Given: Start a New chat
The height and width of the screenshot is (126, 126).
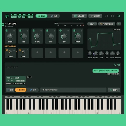Looking at the screenshot, I should (10, 90).
